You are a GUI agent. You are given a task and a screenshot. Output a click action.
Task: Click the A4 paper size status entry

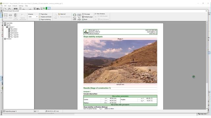coord(52,111)
